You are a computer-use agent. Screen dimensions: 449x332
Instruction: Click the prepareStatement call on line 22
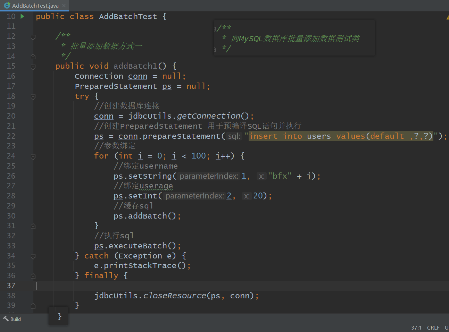[x=182, y=136]
